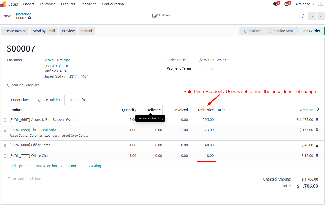Go to the previous record arrow
The width and height of the screenshot is (325, 205).
[x=312, y=16]
